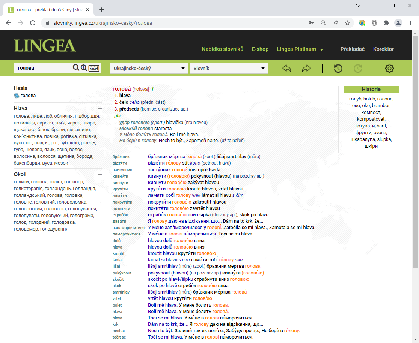This screenshot has width=419, height=343.
Task: Click the colorful translate extension icon
Action: (x=362, y=23)
